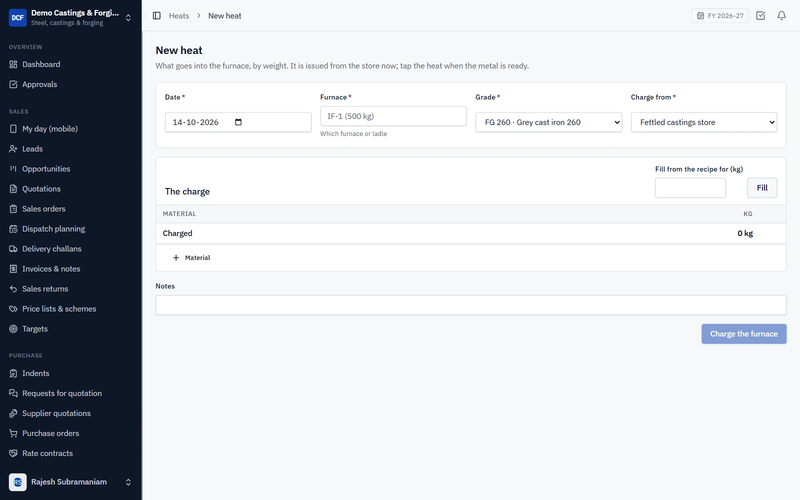Image resolution: width=800 pixels, height=500 pixels.
Task: Click the Delivery challans truck icon
Action: (13, 249)
